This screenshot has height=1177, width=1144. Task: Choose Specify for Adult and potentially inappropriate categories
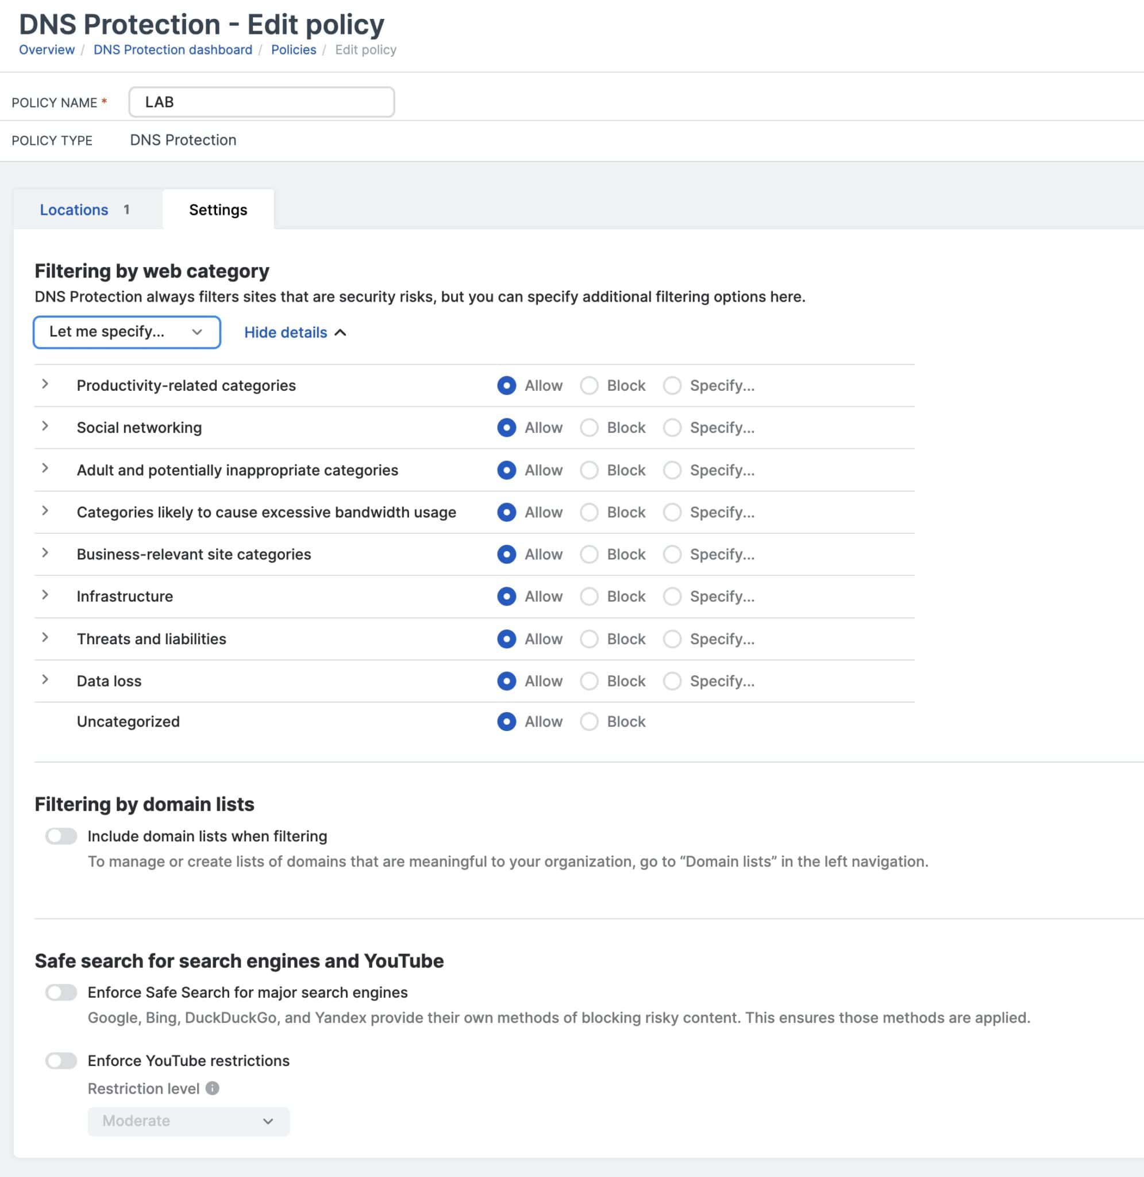tap(673, 470)
